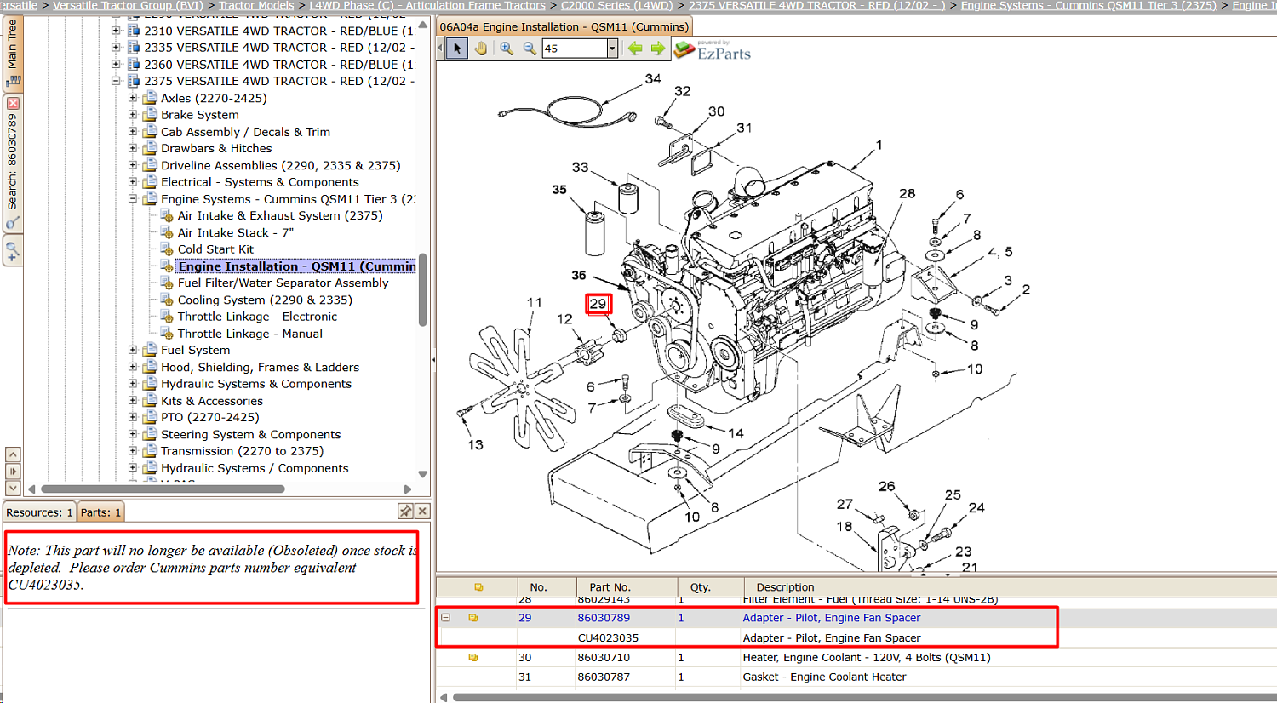Screen dimensions: 1277x703
Task: Expand the 2335 VERSATILE 4WD TRACTOR node
Action: pos(116,48)
